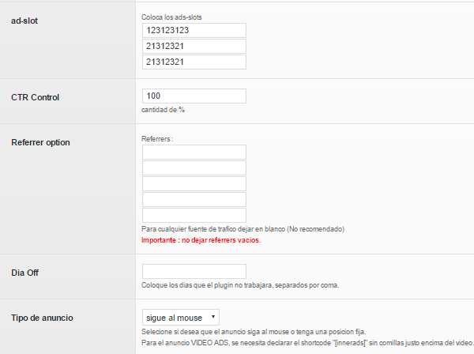Click the ad-slot row label

24,21
